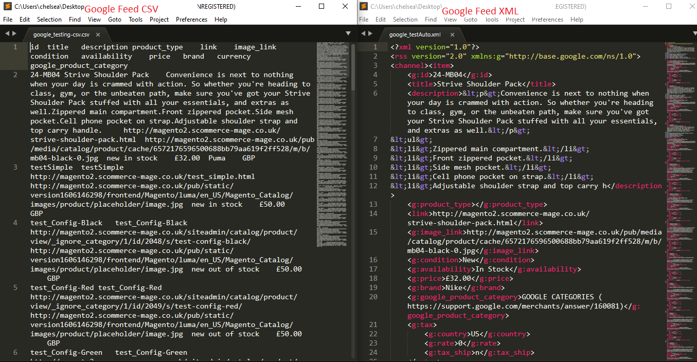The height and width of the screenshot is (362, 697).
Task: Open the Tools menu in the right window
Action: click(x=492, y=19)
